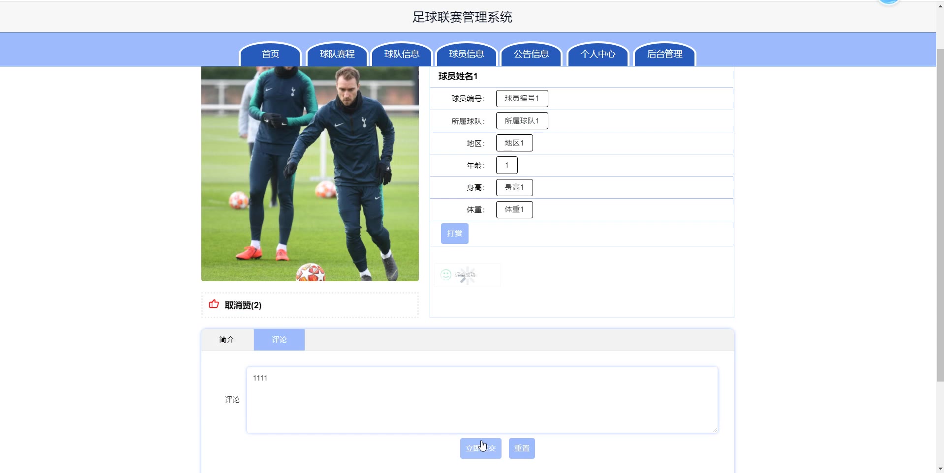Screen dimensions: 944x473
Task: Click into the 评论 text area
Action: [482, 400]
